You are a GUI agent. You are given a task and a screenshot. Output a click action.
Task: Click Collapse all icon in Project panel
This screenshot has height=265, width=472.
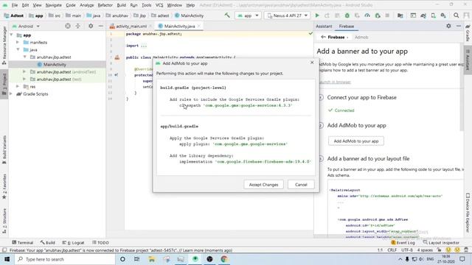pyautogui.click(x=78, y=26)
